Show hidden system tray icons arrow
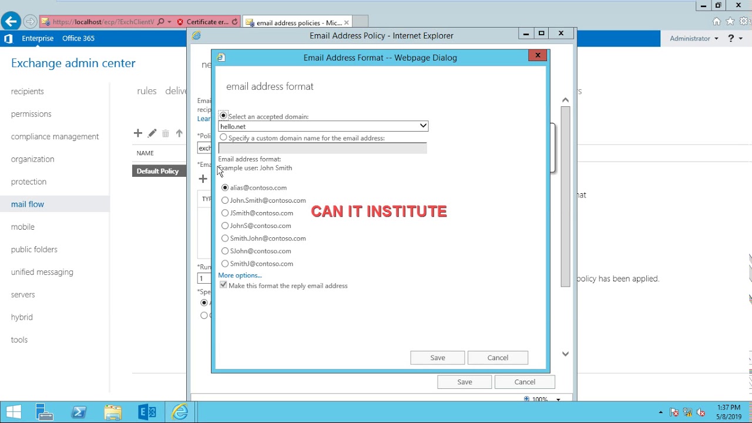This screenshot has height=423, width=752. coord(661,412)
